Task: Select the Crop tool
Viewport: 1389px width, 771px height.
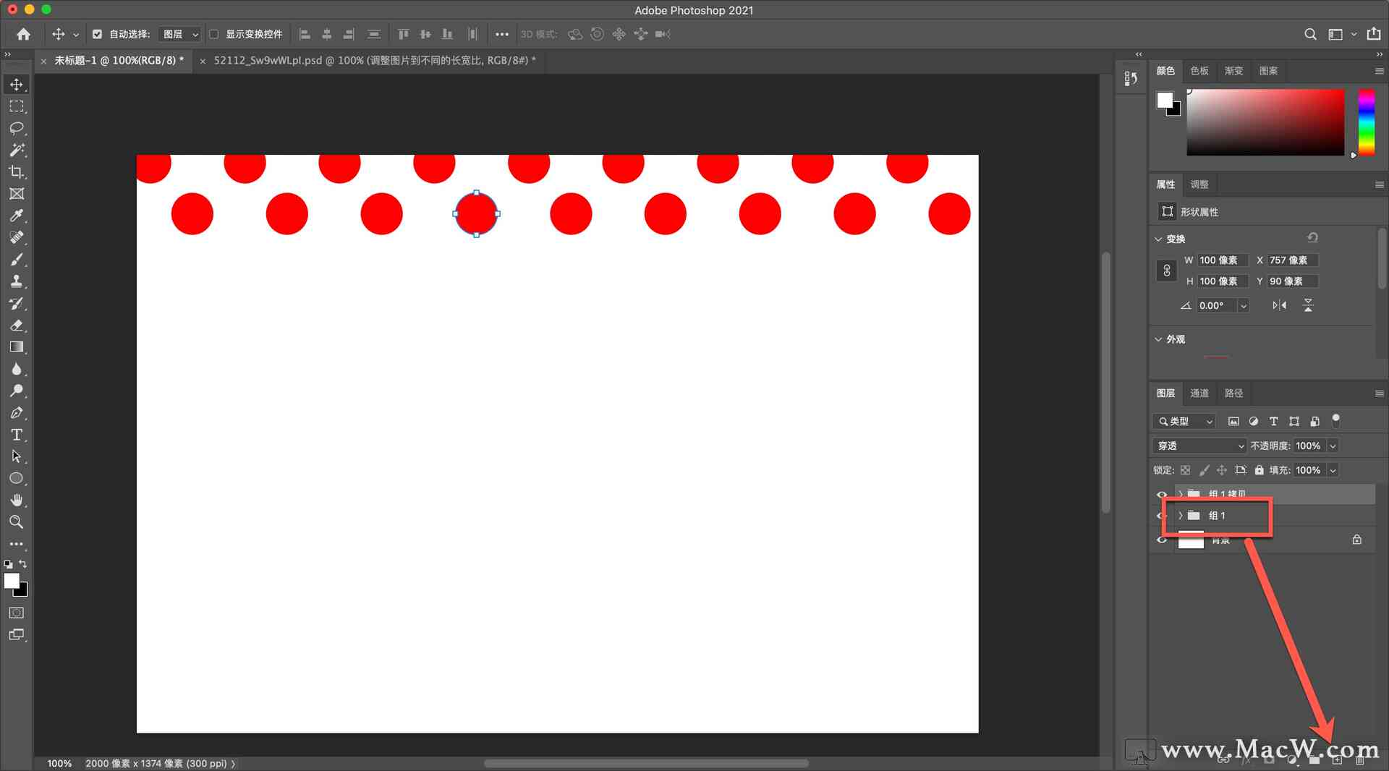Action: click(17, 172)
